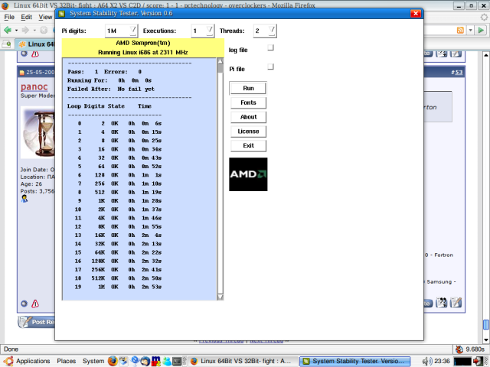Click Firefox page scrollbar up arrow
The height and width of the screenshot is (367, 490).
coord(486,55)
